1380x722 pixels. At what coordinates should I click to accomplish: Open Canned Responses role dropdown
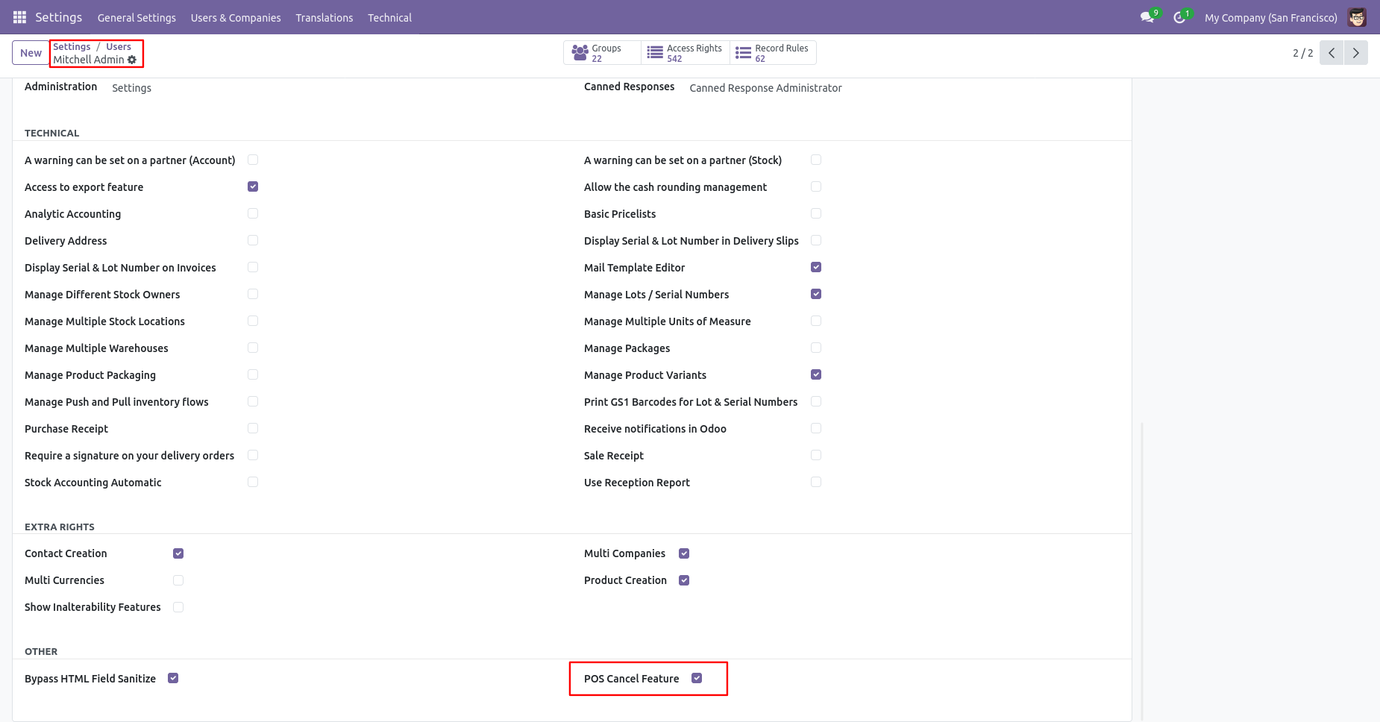tap(765, 88)
